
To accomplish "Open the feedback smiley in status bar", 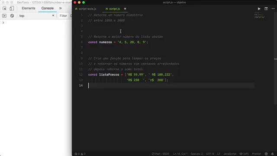I will coord(266,154).
